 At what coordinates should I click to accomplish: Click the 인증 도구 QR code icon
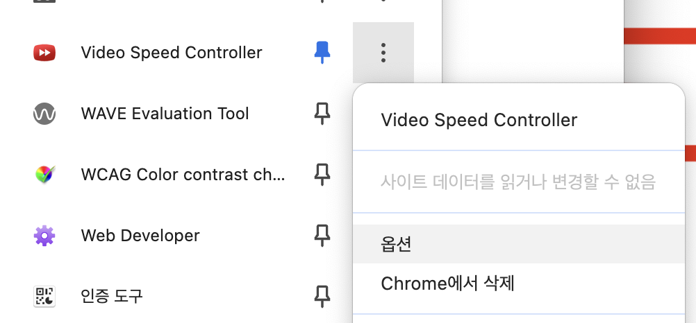[x=44, y=296]
